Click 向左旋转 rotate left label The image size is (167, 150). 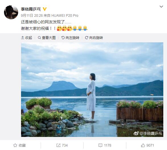click(x=73, y=38)
